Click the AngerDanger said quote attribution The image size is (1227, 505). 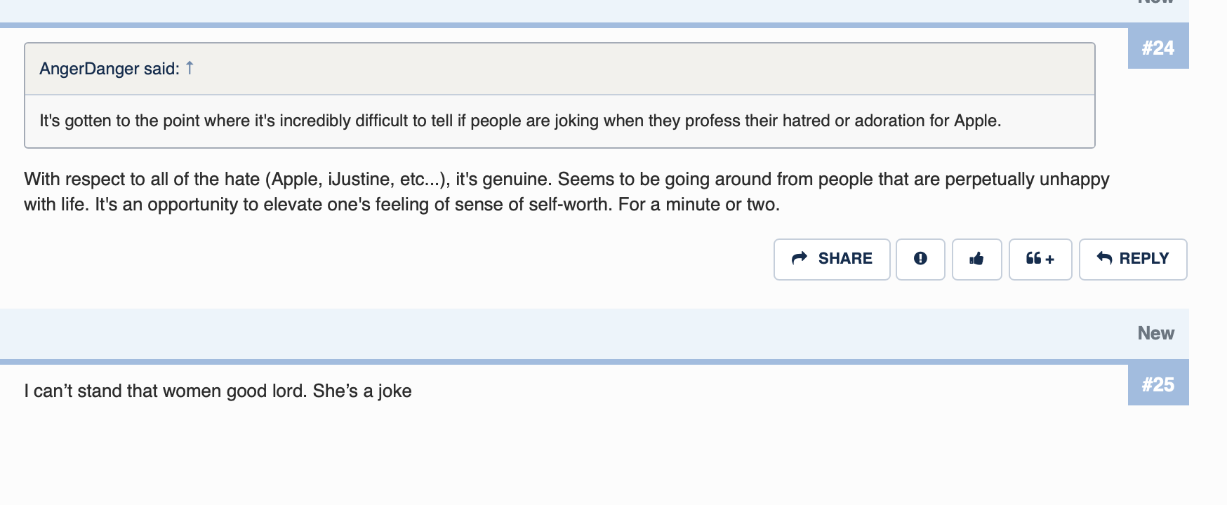click(109, 69)
